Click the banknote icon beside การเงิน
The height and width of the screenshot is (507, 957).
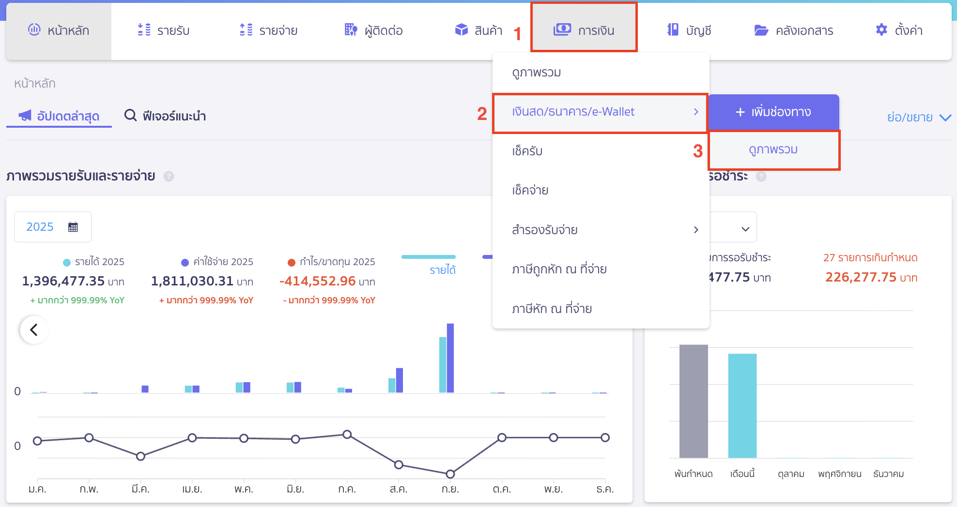(562, 30)
